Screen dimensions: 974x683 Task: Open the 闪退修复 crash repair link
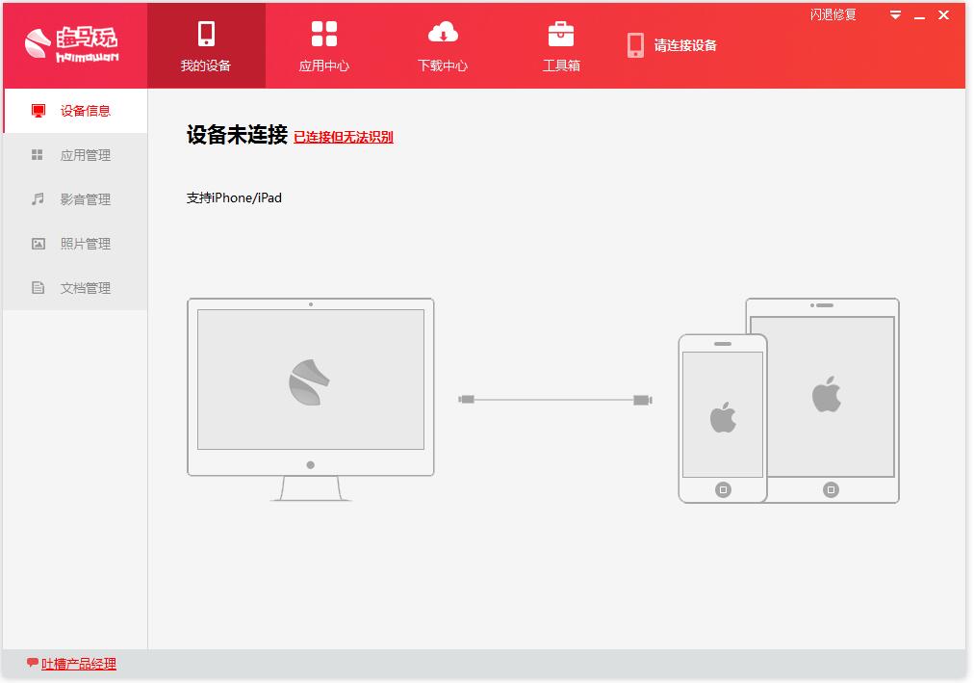832,15
